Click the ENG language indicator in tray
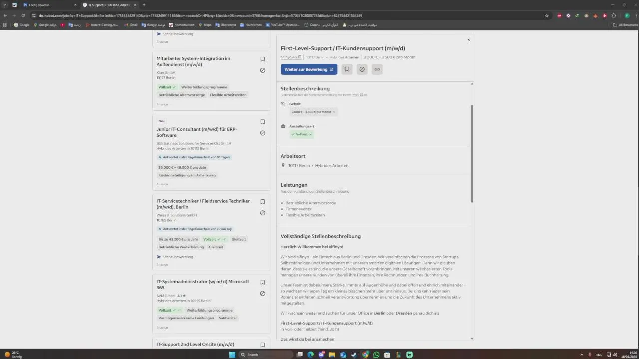Viewport: 639px width, 359px height. (x=599, y=355)
